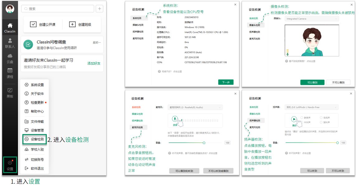The image size is (360, 188).
Task: Click the 添加好友 link
Action: pos(94,63)
